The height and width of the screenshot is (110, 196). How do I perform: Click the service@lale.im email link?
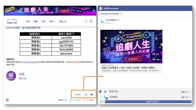[x=29, y=62]
